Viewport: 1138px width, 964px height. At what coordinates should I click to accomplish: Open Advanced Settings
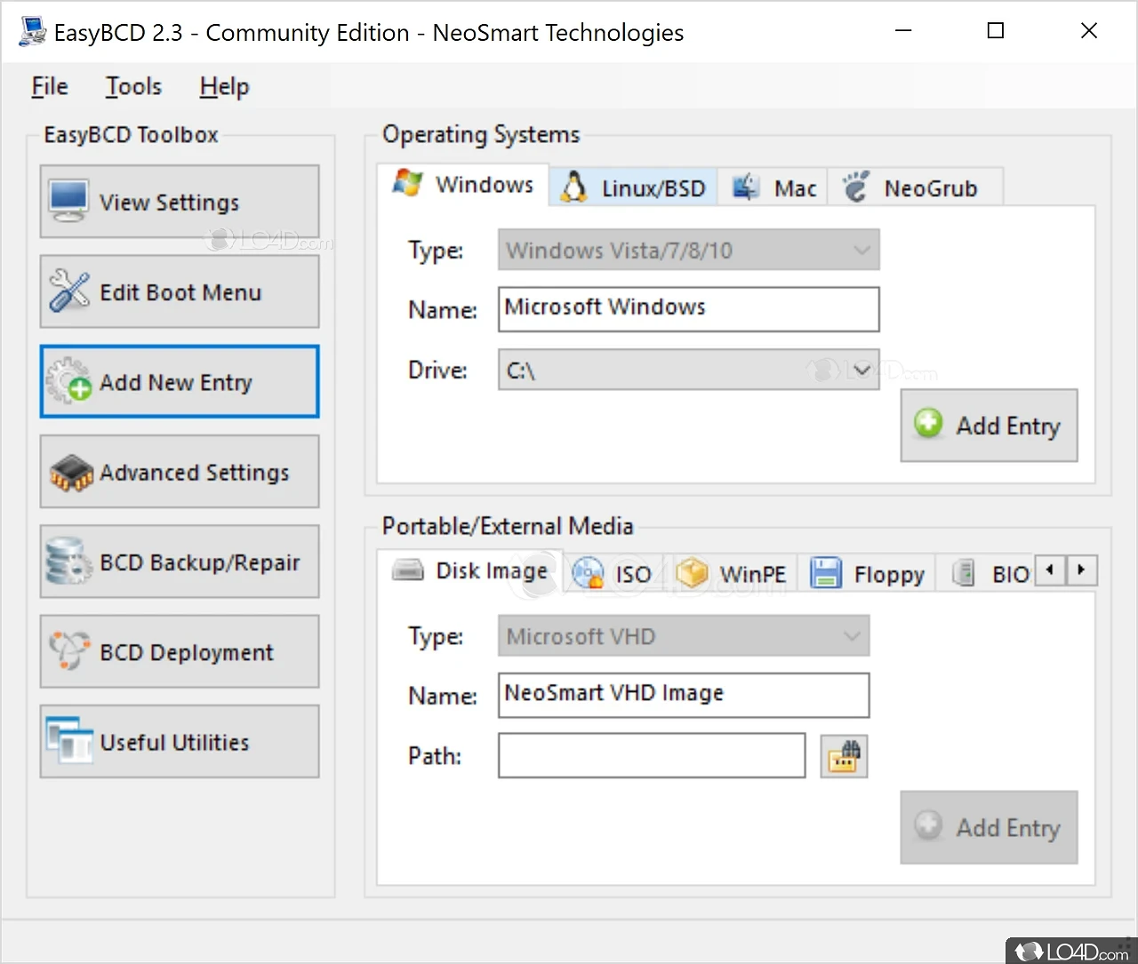pyautogui.click(x=180, y=472)
